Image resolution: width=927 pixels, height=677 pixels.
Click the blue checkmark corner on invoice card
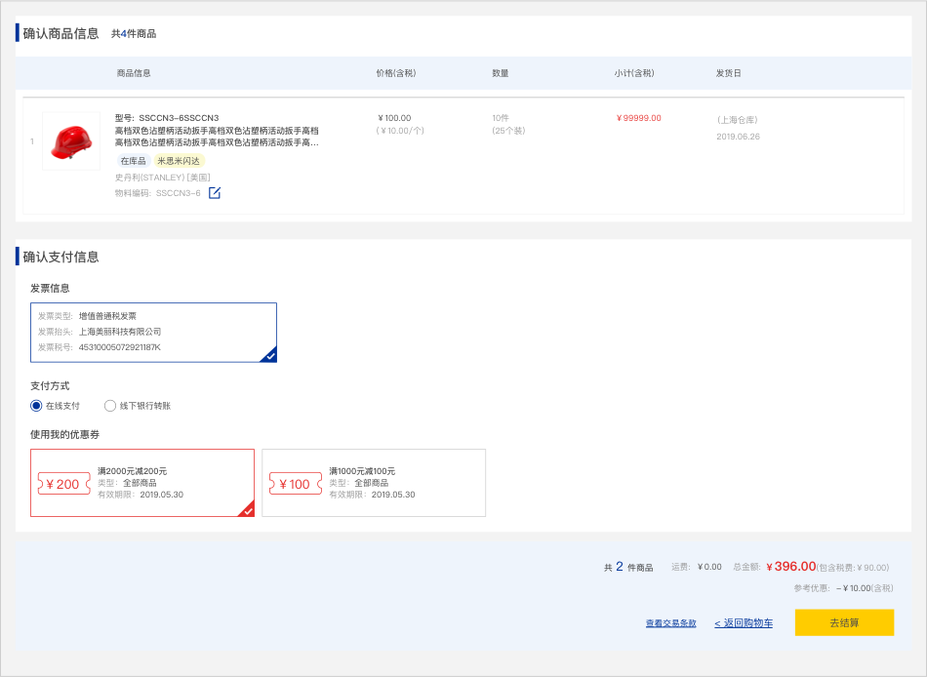pyautogui.click(x=269, y=355)
